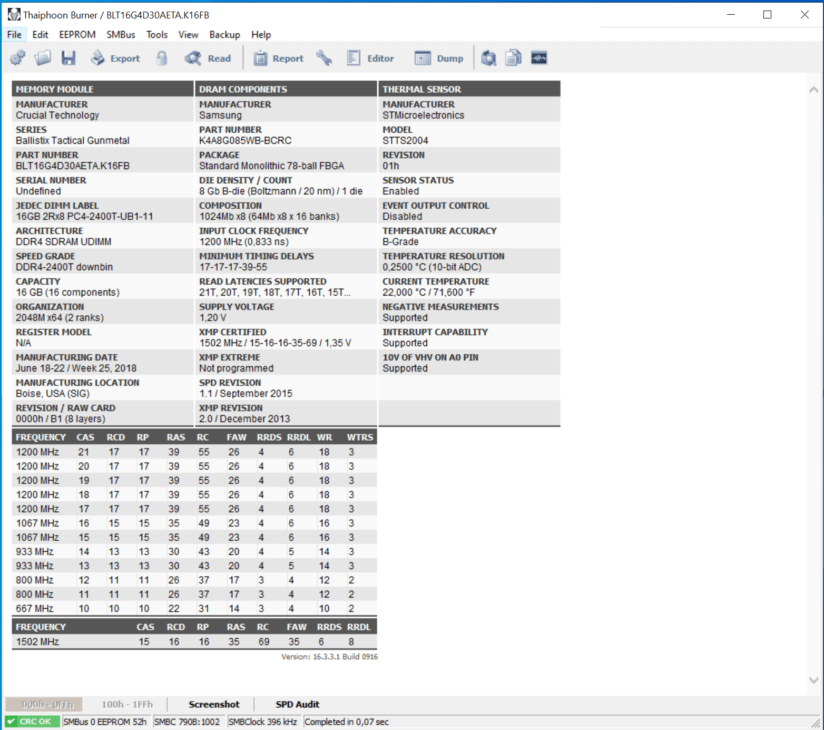
Task: Click the Export toolbar button
Action: (x=115, y=58)
